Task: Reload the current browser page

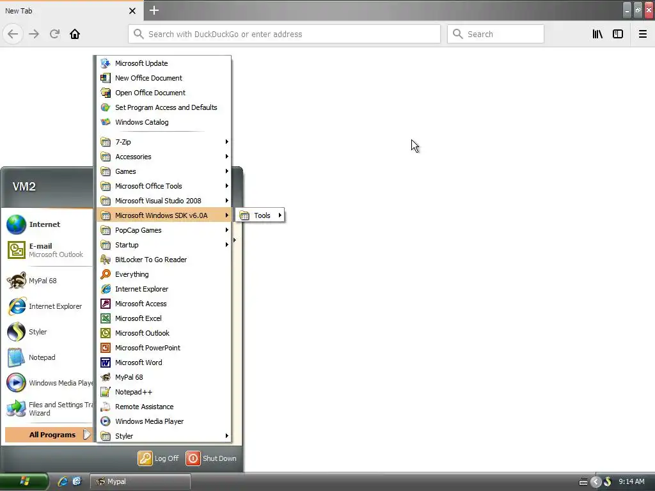Action: 54,34
